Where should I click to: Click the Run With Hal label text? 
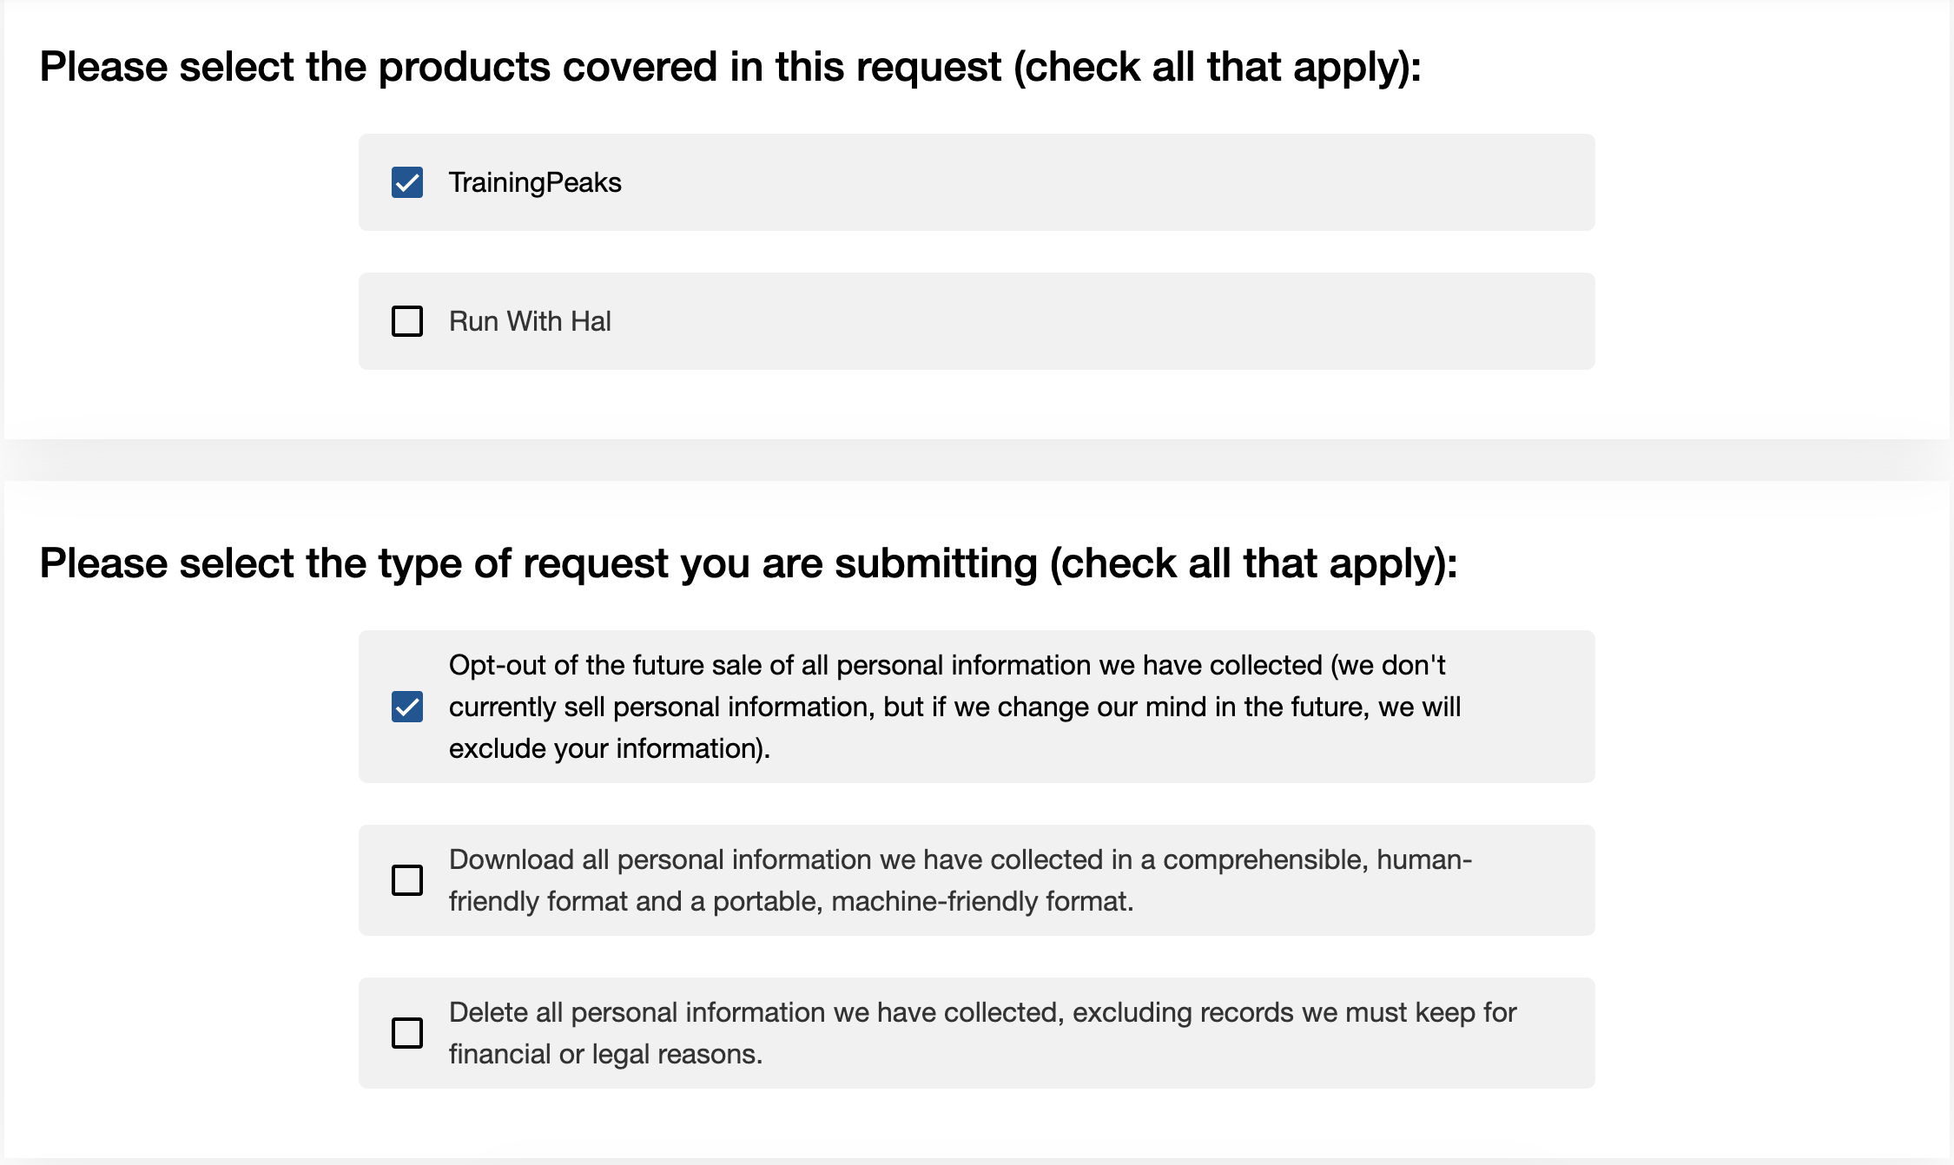(530, 321)
